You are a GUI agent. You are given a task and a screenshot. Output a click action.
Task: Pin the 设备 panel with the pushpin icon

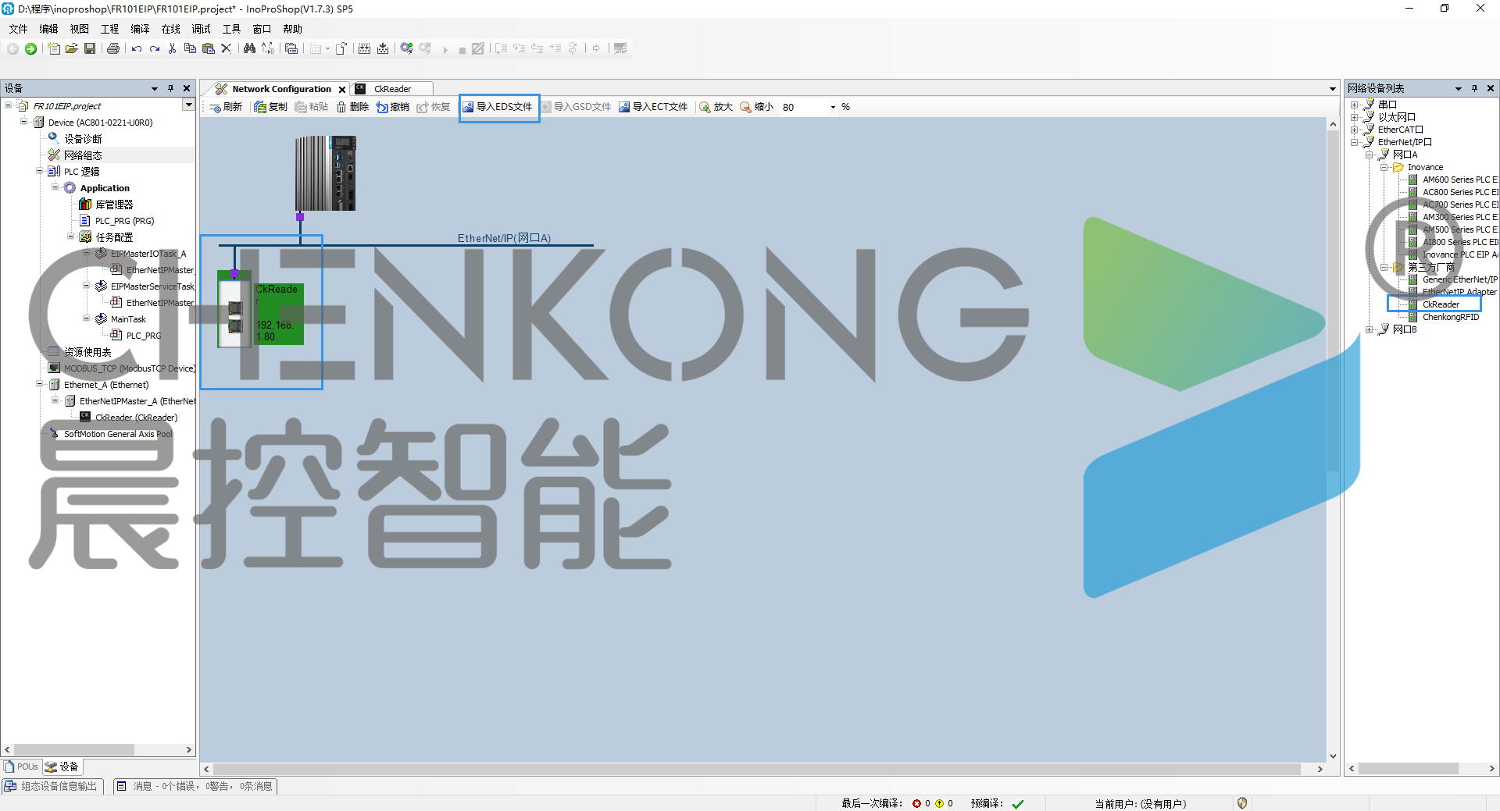(x=170, y=88)
